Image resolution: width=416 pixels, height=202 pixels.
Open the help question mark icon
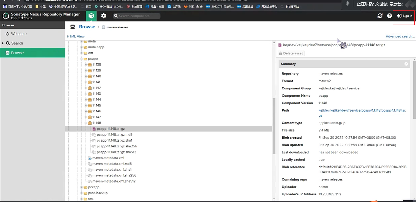(x=389, y=16)
